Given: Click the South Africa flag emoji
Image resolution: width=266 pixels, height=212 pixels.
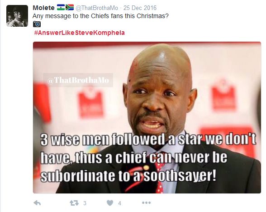Looking at the screenshot, I should pos(70,7).
